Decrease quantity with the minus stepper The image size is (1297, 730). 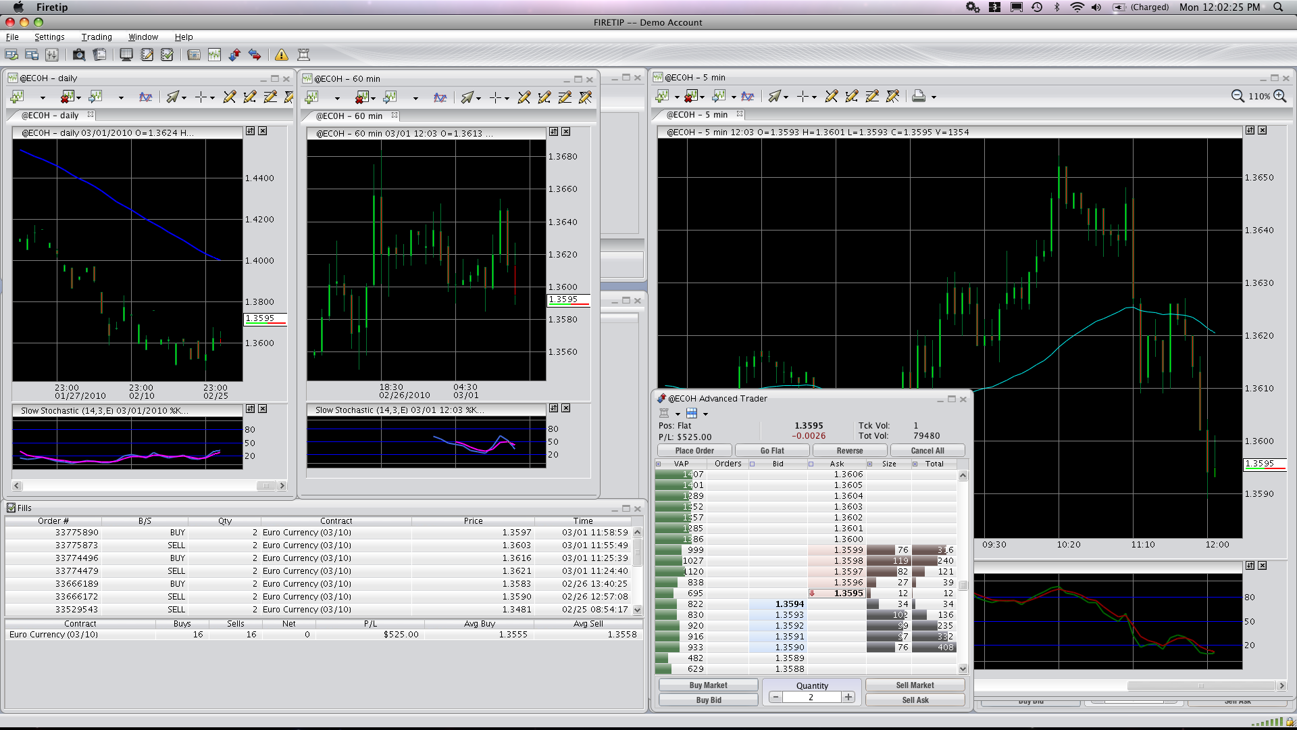point(775,697)
